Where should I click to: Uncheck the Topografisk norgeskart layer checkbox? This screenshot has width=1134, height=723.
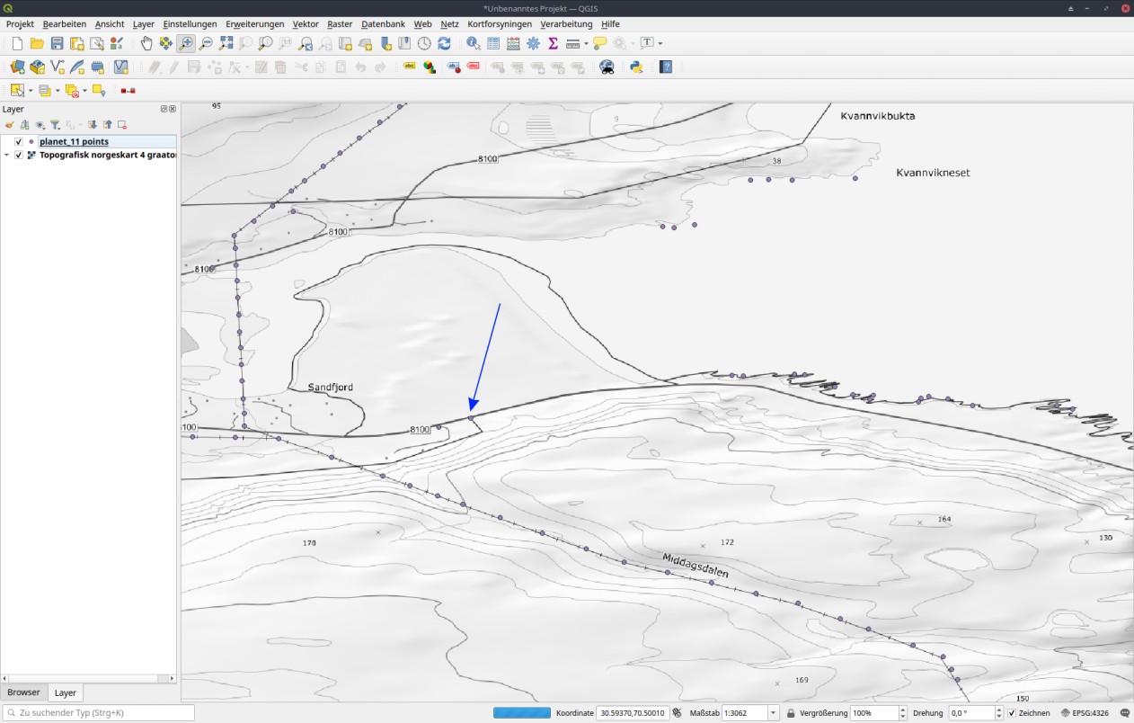pyautogui.click(x=18, y=155)
